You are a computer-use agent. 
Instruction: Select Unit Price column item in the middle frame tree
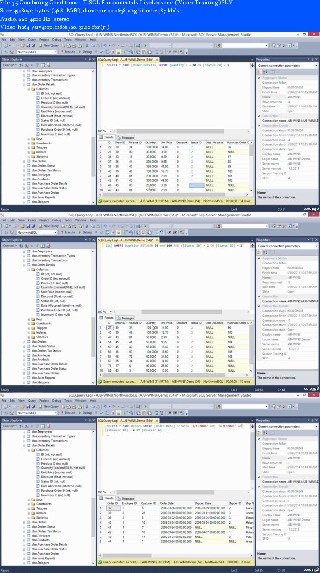point(58,292)
